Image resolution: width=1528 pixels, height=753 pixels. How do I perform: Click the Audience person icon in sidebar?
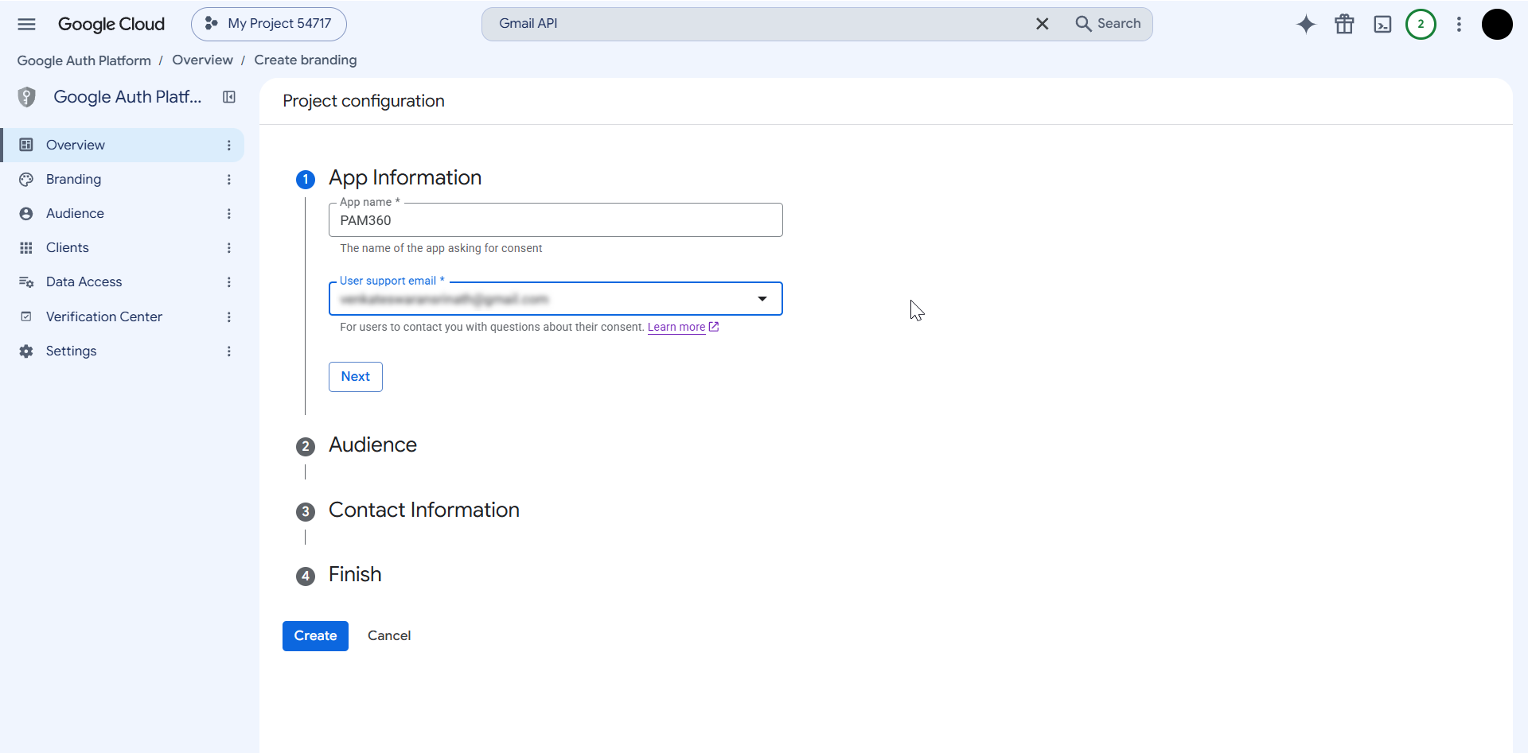(26, 214)
